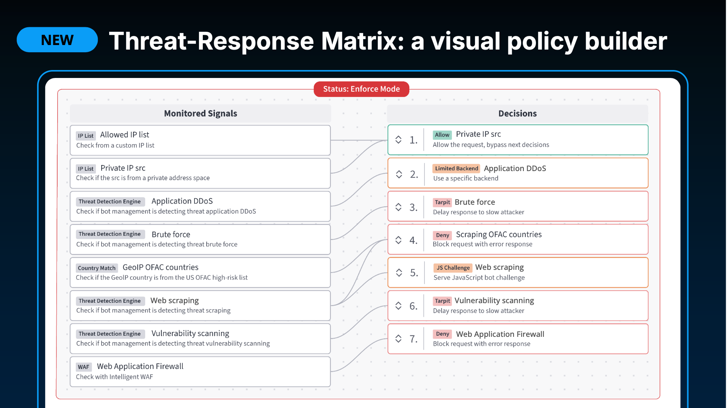Image resolution: width=727 pixels, height=408 pixels.
Task: Click the Deny tag on Web Application Firewall decision
Action: coord(442,334)
